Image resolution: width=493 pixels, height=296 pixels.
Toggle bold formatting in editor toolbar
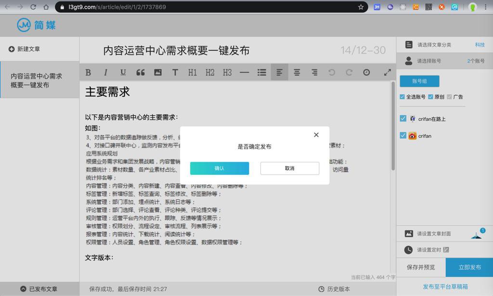point(89,72)
